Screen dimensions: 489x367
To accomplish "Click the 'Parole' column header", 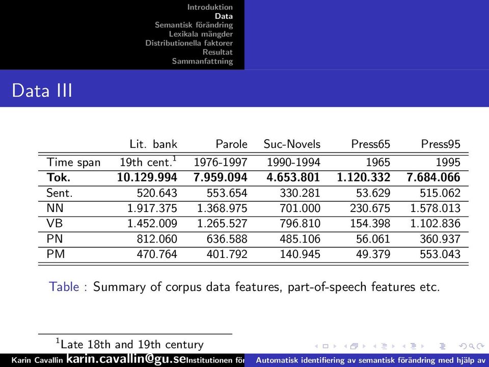I will click(x=231, y=144).
